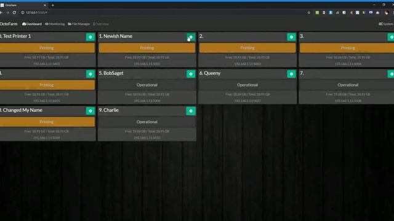This screenshot has height=221, width=394.
Task: Click gear button on printer 2 card
Action: [x=291, y=37]
